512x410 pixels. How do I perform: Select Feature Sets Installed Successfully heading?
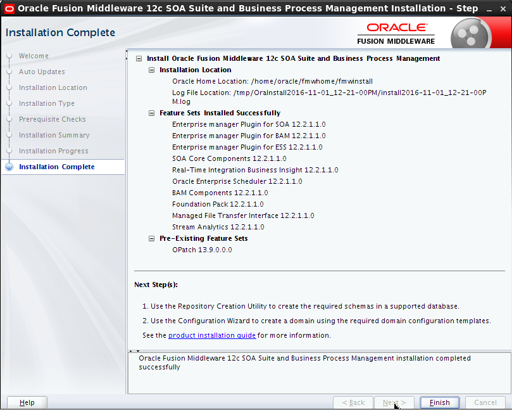pyautogui.click(x=220, y=113)
